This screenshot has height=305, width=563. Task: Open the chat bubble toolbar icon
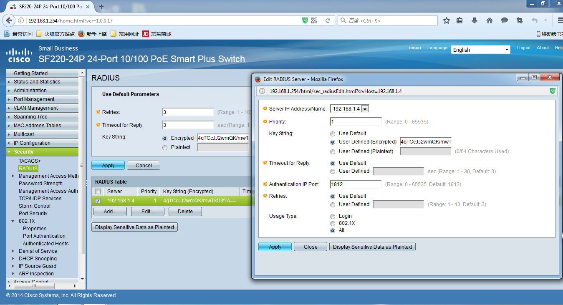coord(505,20)
